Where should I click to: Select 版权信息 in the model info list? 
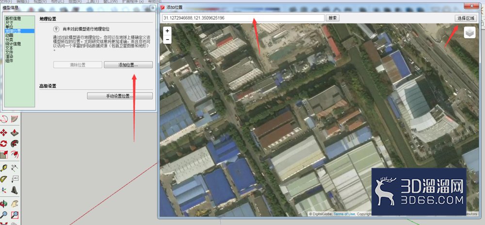point(13,18)
